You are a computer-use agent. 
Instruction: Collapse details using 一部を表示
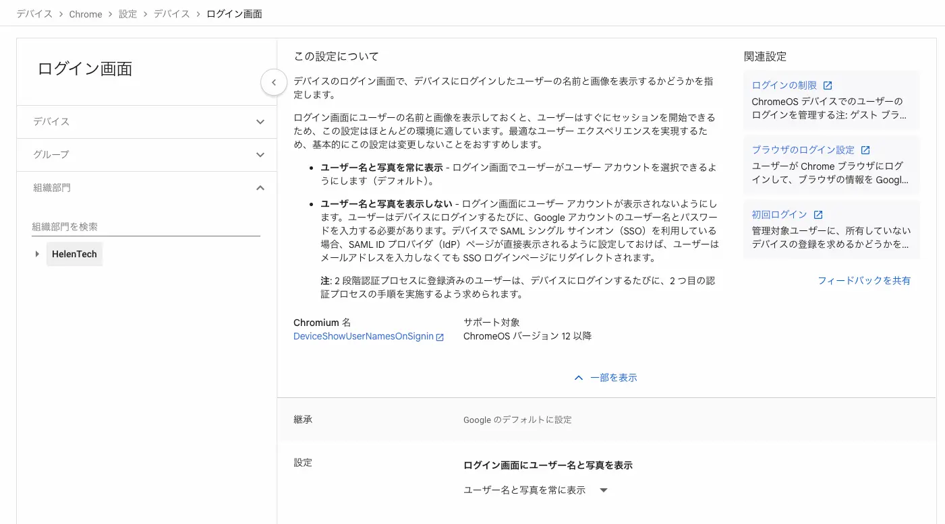(x=614, y=377)
